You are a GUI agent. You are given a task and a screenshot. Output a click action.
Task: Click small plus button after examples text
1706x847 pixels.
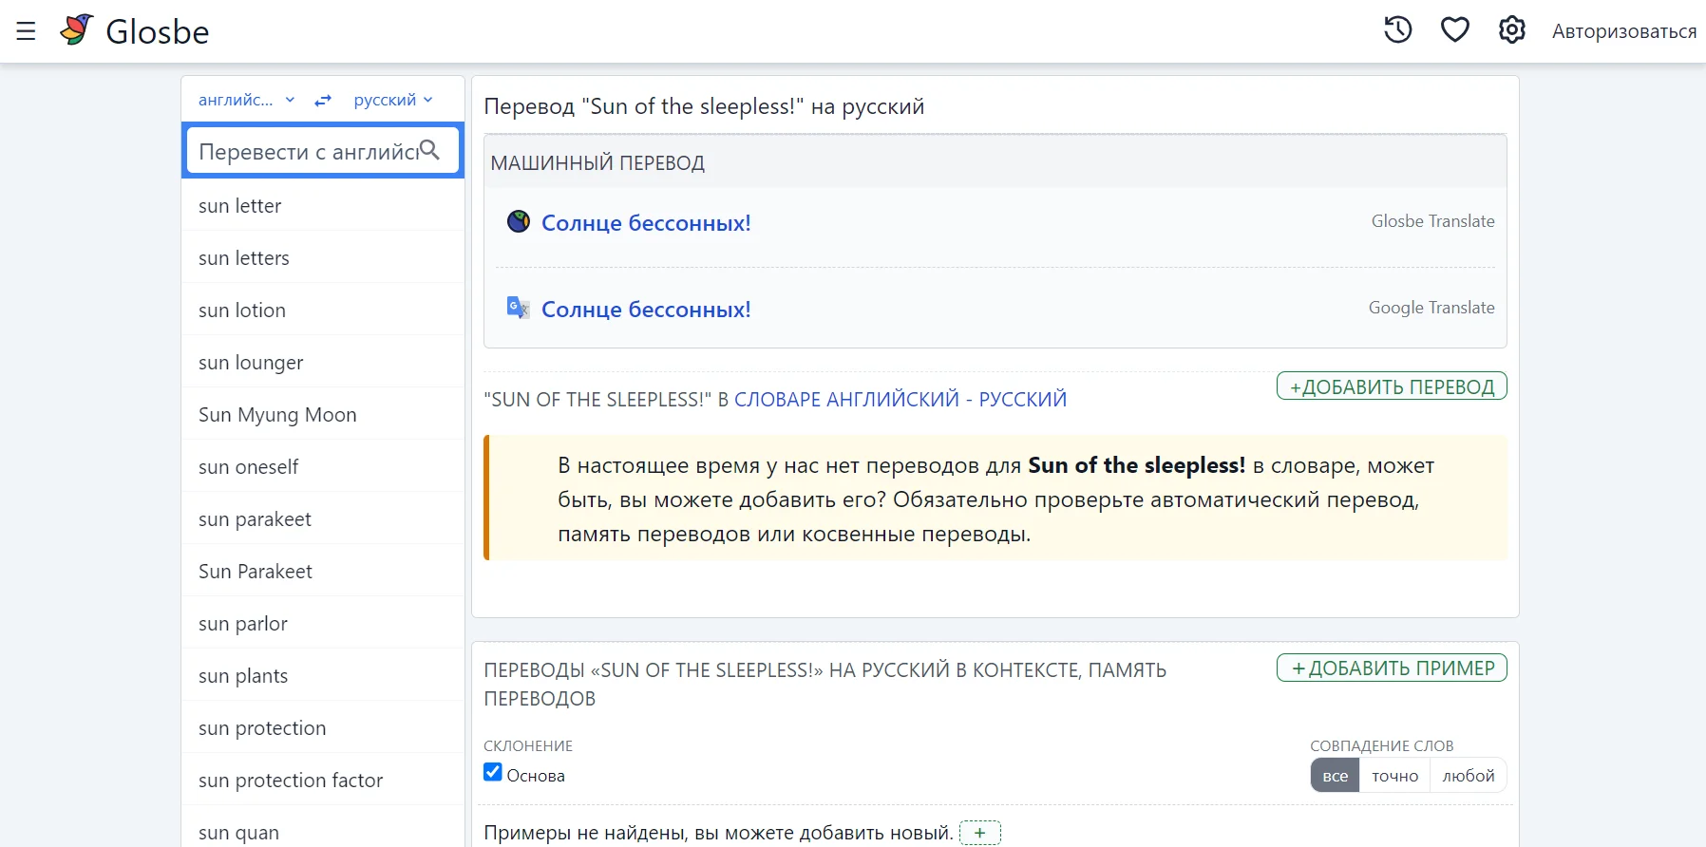coord(979,833)
